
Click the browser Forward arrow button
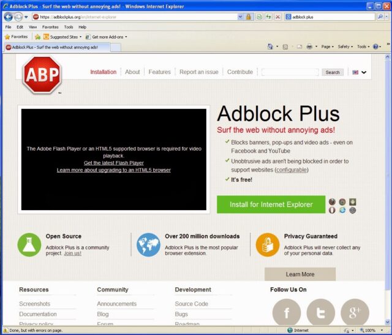(18, 17)
